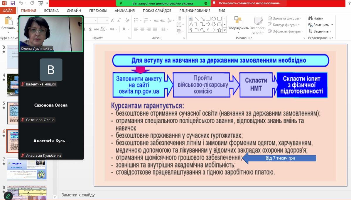
Task: Start slideshow from beginning icon
Action: (x=41, y=3)
